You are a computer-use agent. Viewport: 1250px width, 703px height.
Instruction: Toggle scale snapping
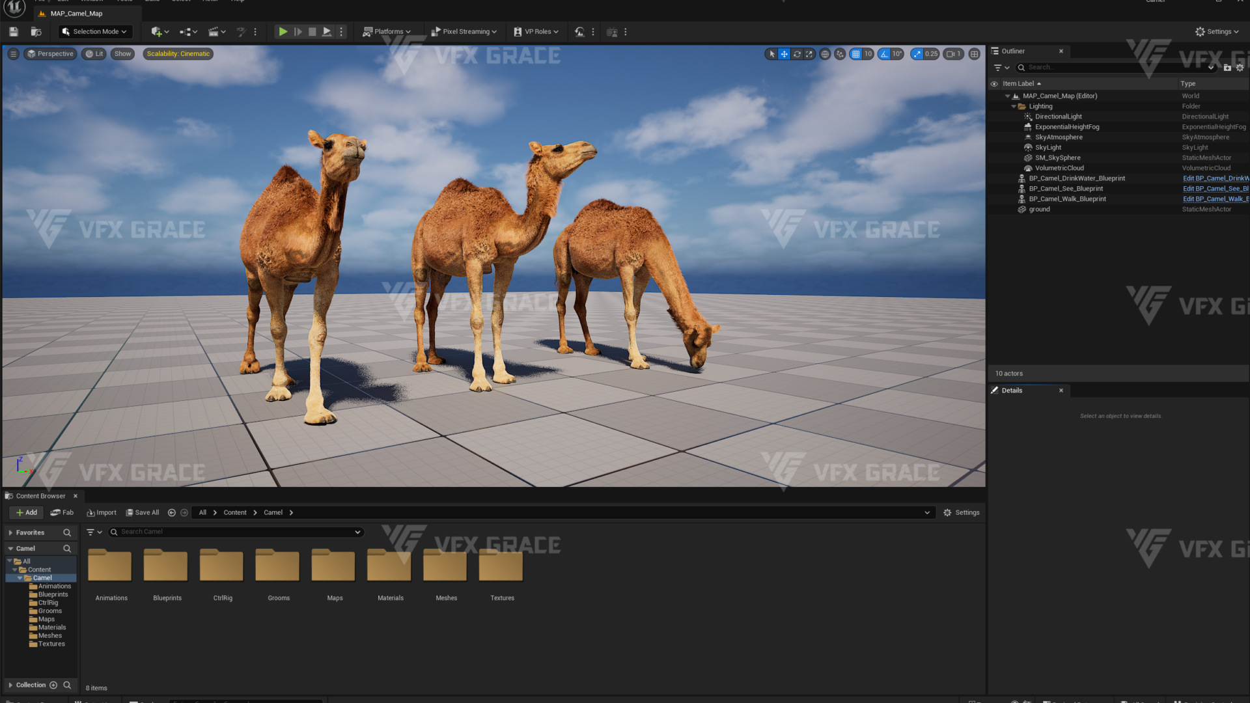click(x=917, y=54)
